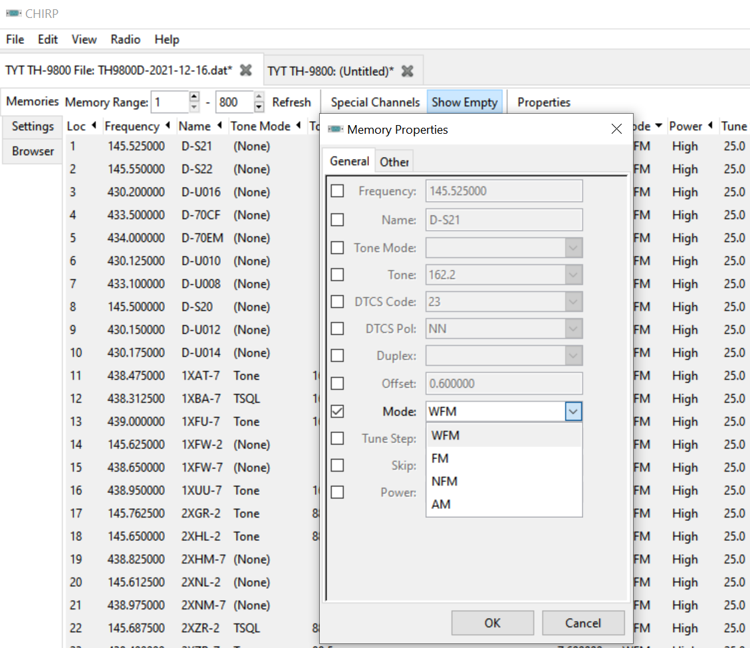Enable the Tone checkbox

(x=337, y=275)
